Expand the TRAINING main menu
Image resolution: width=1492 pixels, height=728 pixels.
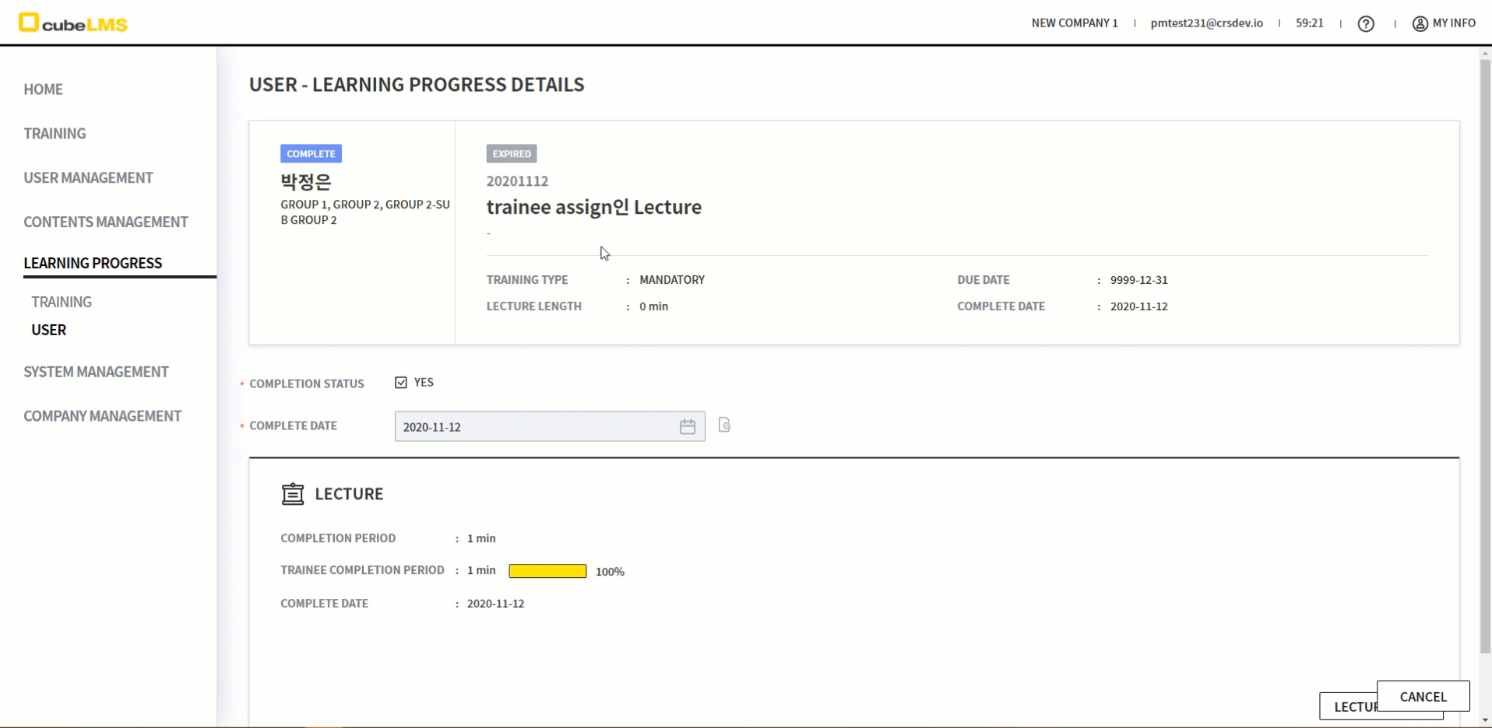click(x=55, y=134)
